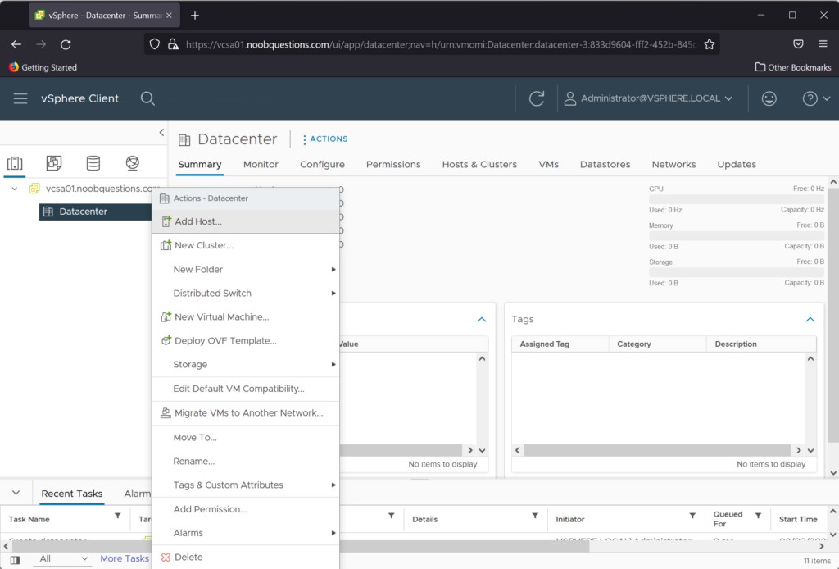Choose Rename in context menu
Image resolution: width=839 pixels, height=569 pixels.
[x=246, y=461]
